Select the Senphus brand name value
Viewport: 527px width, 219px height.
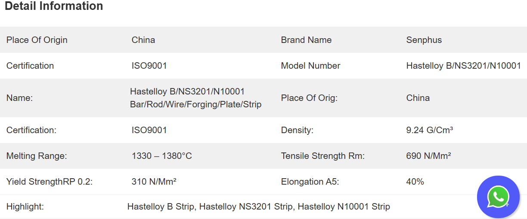(424, 40)
